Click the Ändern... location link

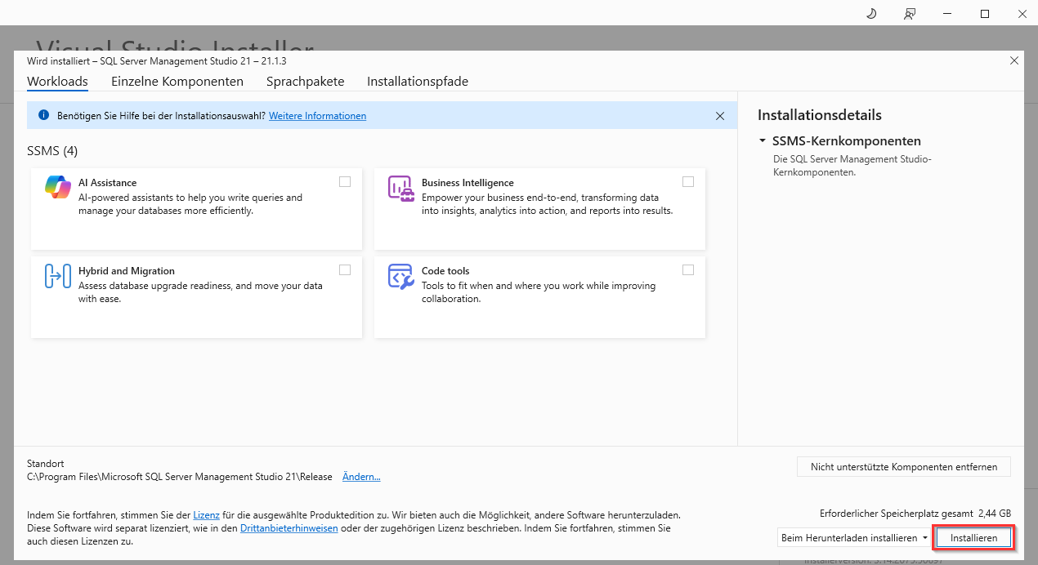[x=361, y=477]
